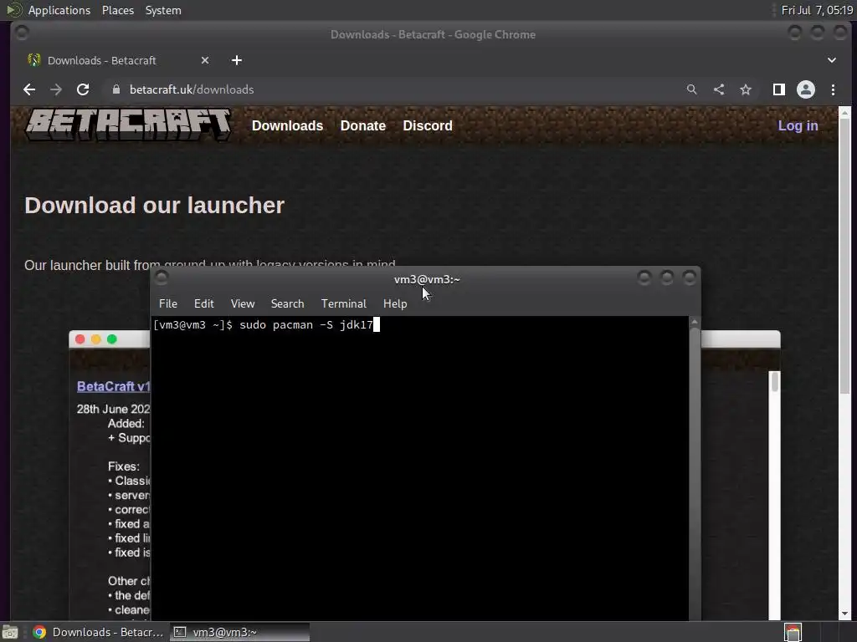Click the clock showing Fri Jul 7
857x642 pixels.
[817, 10]
